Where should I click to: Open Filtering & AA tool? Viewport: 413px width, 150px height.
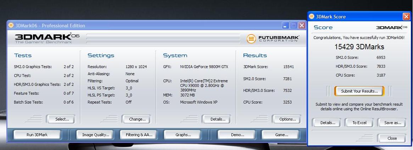click(x=139, y=135)
